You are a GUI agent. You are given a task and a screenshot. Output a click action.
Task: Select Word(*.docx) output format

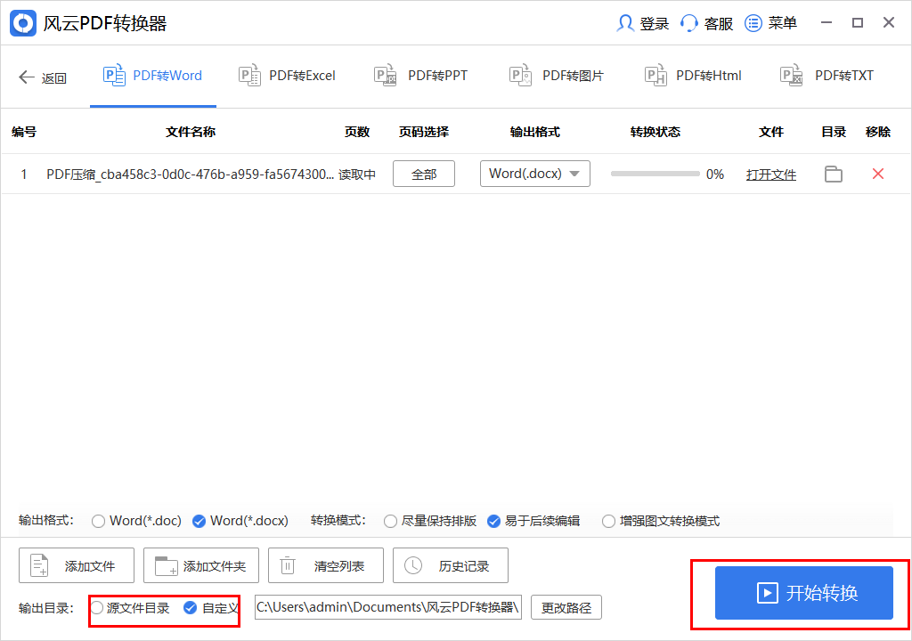coord(240,521)
